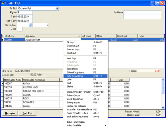Select Entegrasyon menu entry
Viewport: 166px width, 128px height.
(x=85, y=102)
